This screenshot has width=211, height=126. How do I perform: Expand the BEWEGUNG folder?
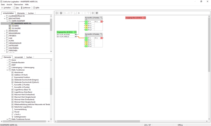tap(4, 31)
